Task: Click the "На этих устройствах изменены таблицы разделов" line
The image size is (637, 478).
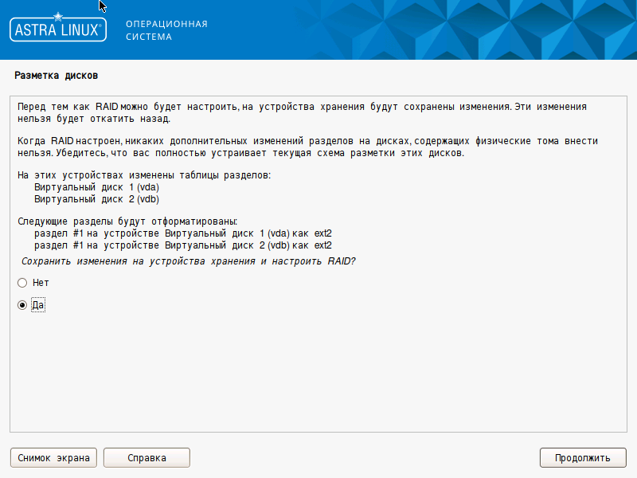Action: point(143,175)
